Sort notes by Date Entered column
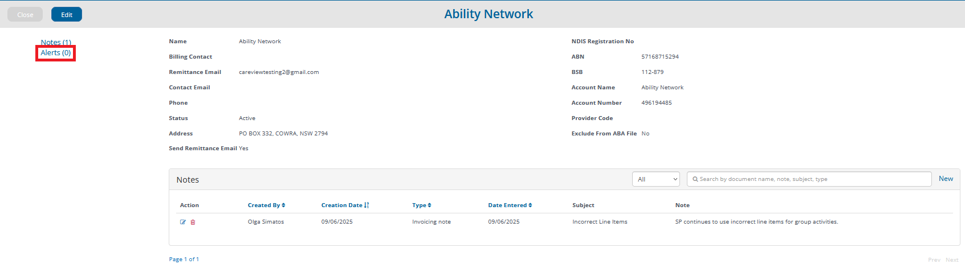 point(510,205)
